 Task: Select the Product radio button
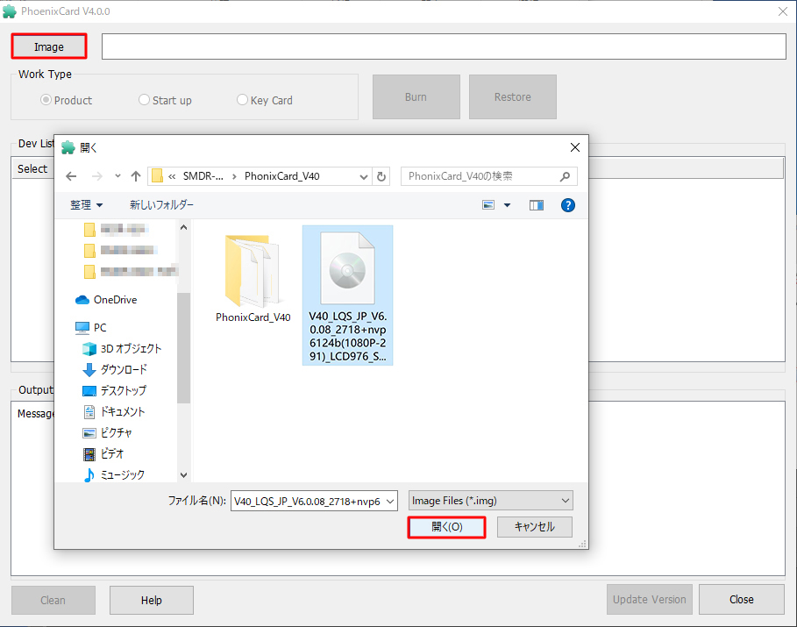pos(46,101)
